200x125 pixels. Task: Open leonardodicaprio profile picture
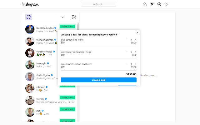click(x=30, y=29)
